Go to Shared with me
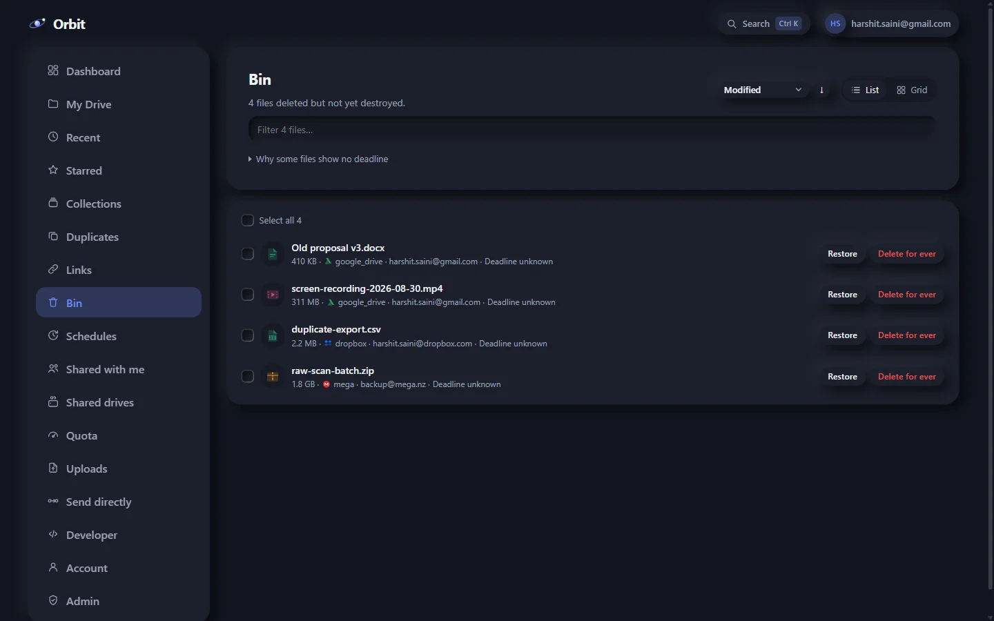Viewport: 994px width, 621px height. [119, 369]
